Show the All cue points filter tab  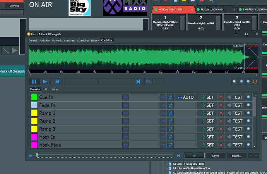(x=46, y=89)
